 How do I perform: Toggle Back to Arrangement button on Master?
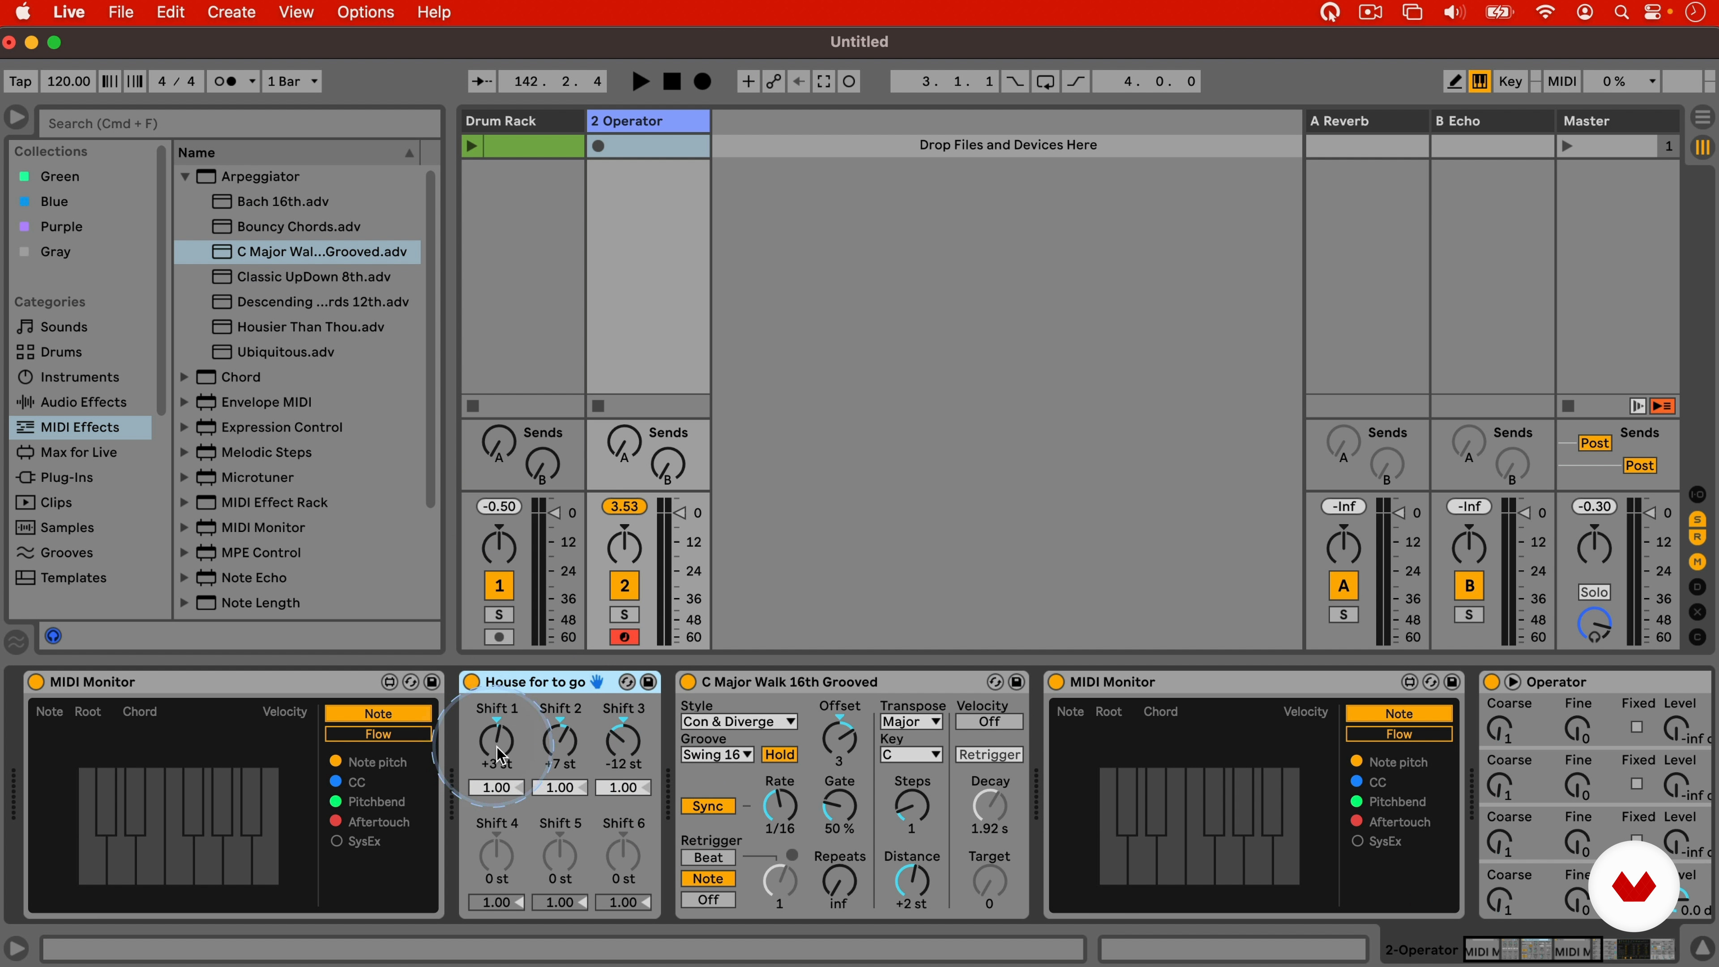pos(1662,406)
